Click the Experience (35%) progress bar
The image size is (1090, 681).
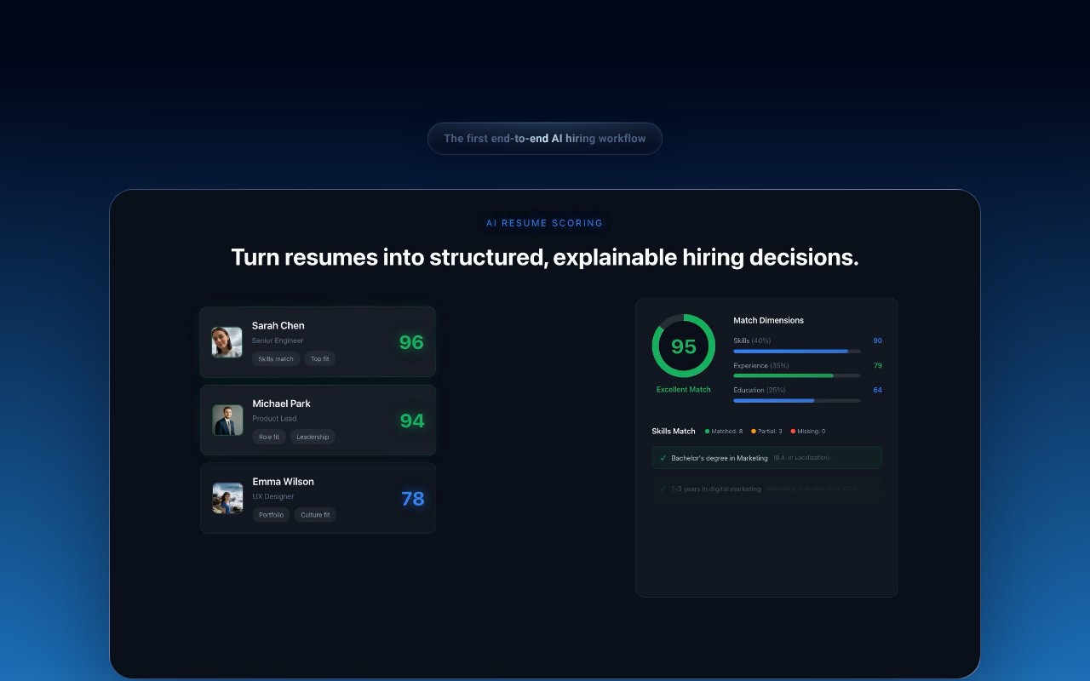point(796,375)
